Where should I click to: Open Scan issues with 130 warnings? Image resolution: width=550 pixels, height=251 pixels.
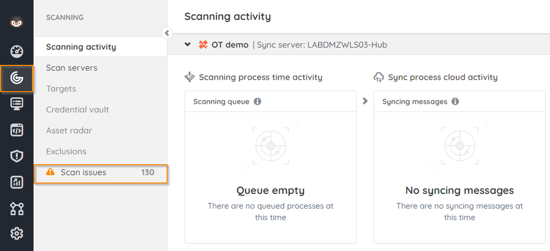(100, 172)
